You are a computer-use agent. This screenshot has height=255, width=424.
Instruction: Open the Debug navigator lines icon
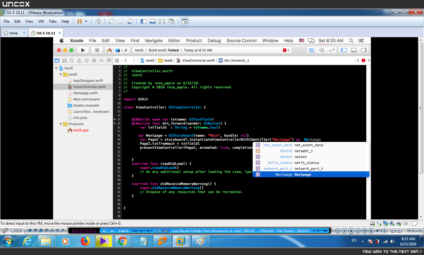pyautogui.click(x=94, y=60)
